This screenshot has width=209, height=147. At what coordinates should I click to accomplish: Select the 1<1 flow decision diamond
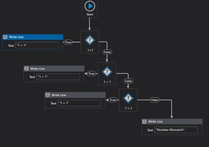click(90, 40)
